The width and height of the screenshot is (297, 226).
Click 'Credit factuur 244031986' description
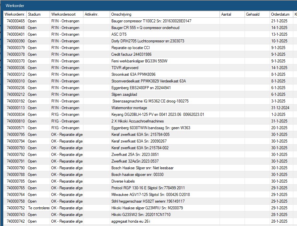pos(131,54)
